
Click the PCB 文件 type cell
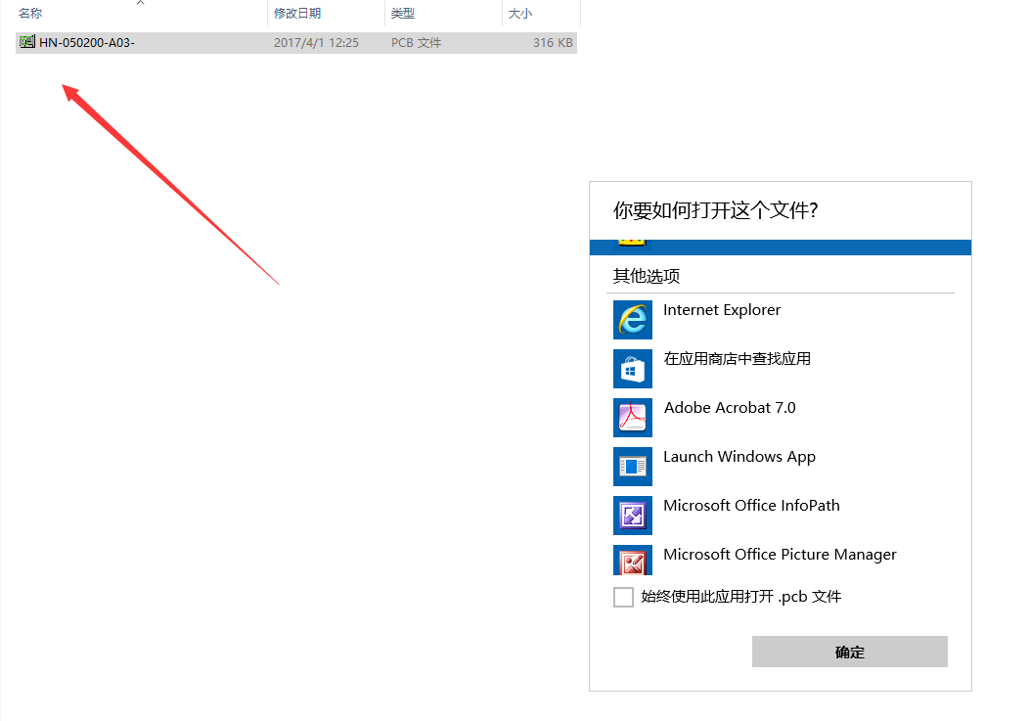[x=416, y=43]
